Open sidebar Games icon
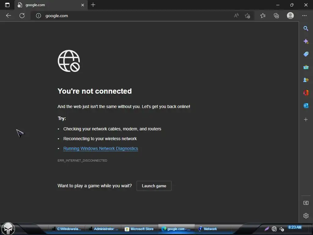This screenshot has height=235, width=313. pos(306,80)
